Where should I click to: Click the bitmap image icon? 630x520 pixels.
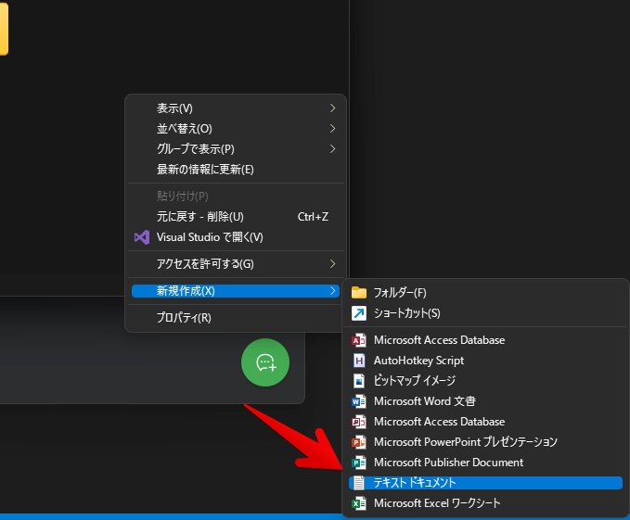(359, 381)
